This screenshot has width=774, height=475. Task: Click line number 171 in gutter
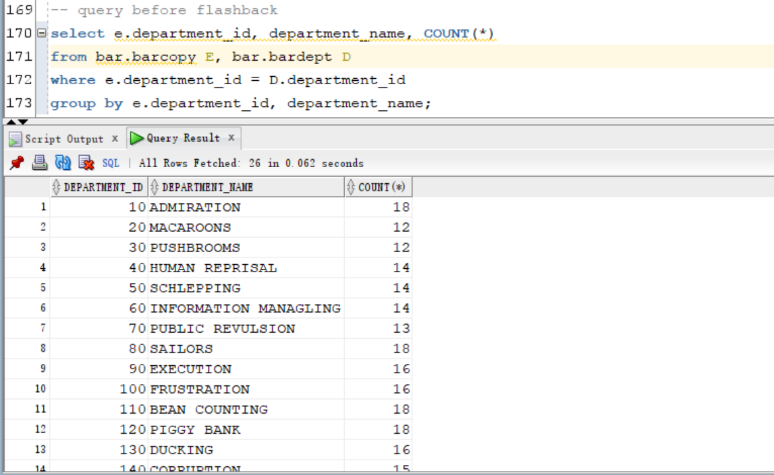[x=19, y=56]
